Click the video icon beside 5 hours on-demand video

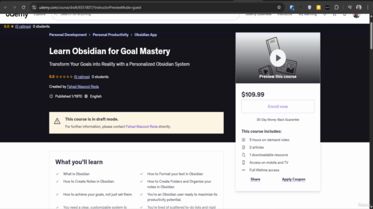pyautogui.click(x=244, y=140)
